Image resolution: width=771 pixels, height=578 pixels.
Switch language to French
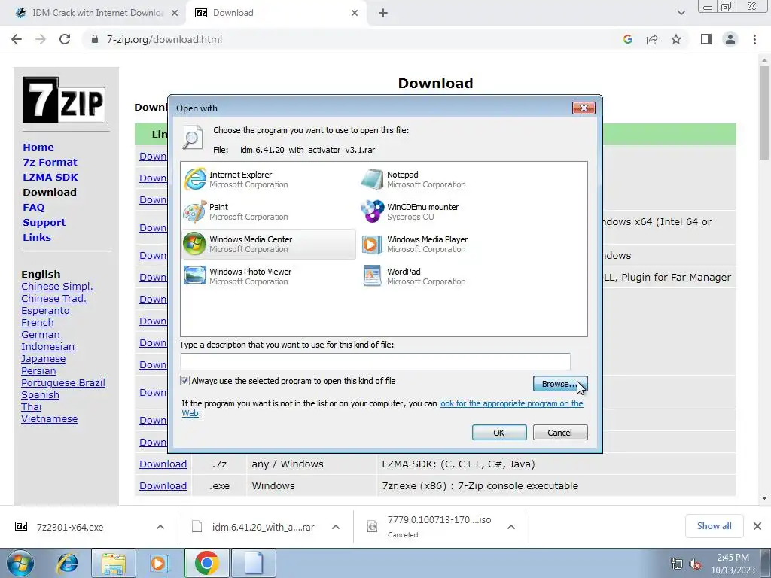(38, 322)
